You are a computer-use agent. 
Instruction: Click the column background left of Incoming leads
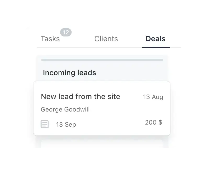point(39,73)
